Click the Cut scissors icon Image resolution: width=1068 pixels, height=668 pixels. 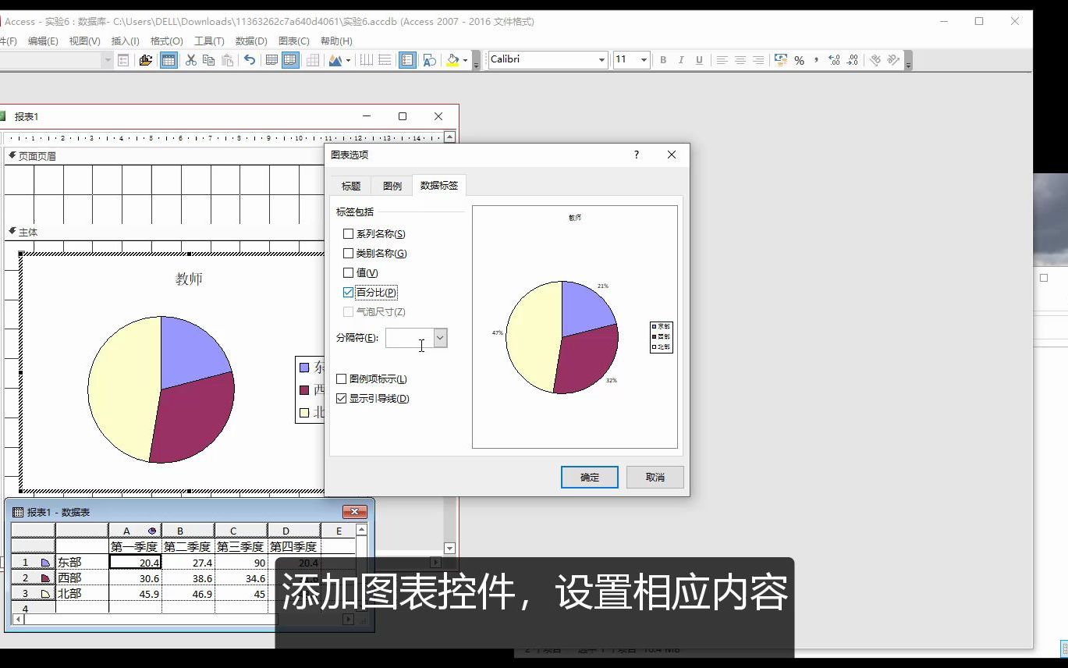pos(190,60)
